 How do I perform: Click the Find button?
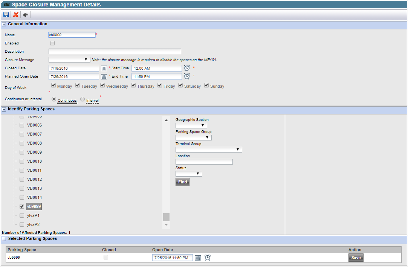182,182
